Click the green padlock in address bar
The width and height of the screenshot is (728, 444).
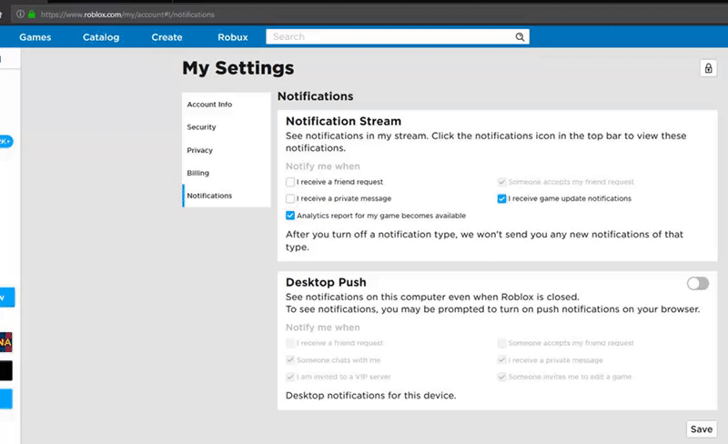tap(32, 14)
